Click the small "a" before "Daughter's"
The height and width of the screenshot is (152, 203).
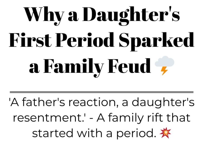[73, 17]
